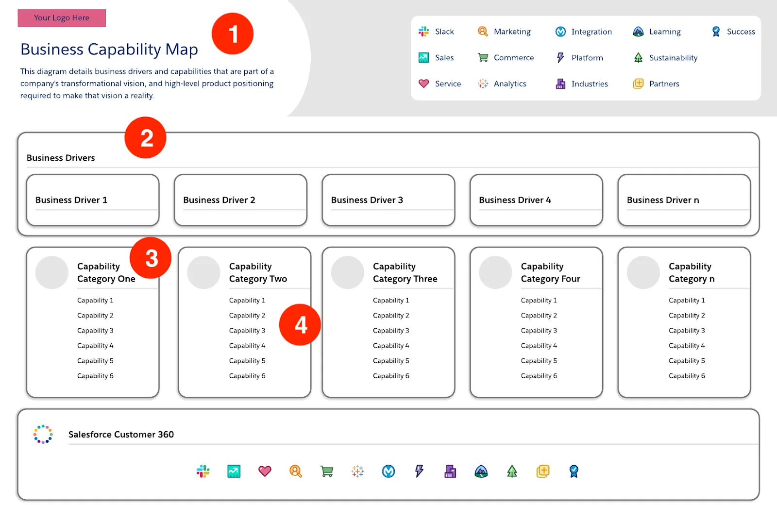Click the Sales chart icon in the legend
Image resolution: width=777 pixels, height=505 pixels.
pyautogui.click(x=424, y=58)
